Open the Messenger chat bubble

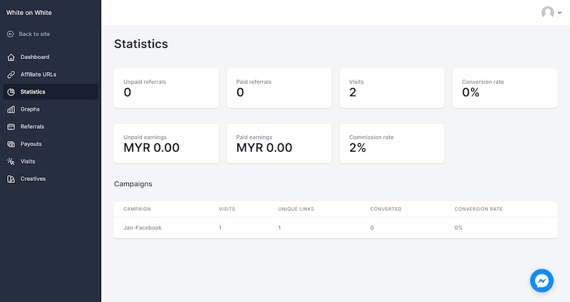pyautogui.click(x=541, y=281)
